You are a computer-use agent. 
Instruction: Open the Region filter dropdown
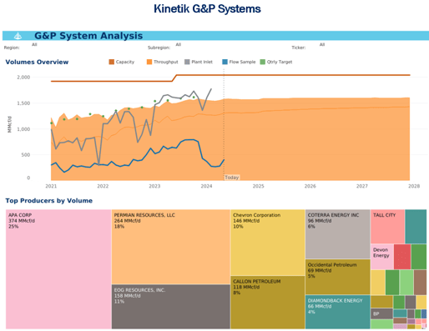(x=34, y=44)
